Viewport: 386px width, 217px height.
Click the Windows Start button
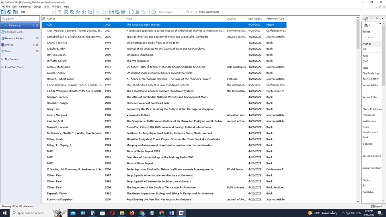pos(5,213)
